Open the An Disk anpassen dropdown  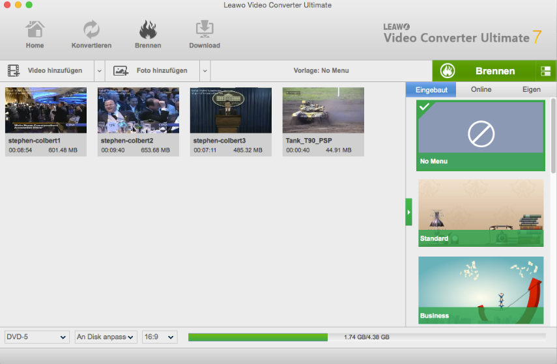pos(106,337)
